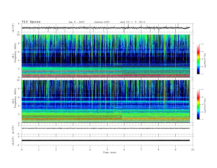Image resolution: width=217 pixels, height=168 pixels.
Task: Click the "ch.2 Frequency (kHz)" axis label
Action: click(14, 98)
